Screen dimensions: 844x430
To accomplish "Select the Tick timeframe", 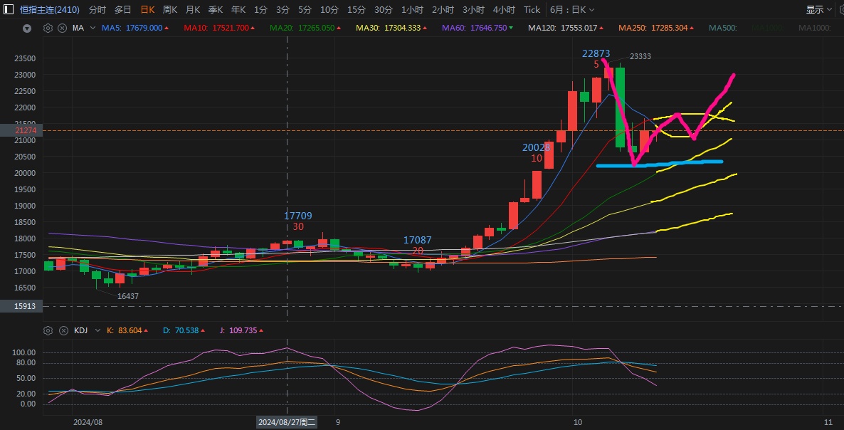I will (532, 10).
